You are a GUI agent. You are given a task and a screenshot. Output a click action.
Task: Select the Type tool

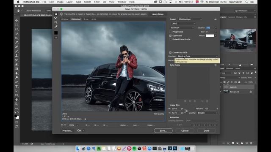pos(17,86)
